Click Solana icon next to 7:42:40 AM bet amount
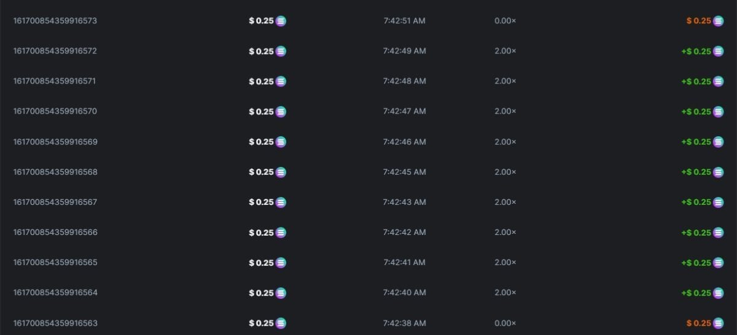 [x=281, y=293]
